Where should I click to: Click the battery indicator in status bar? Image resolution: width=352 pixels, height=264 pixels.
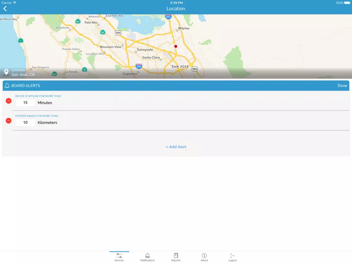[x=347, y=3]
